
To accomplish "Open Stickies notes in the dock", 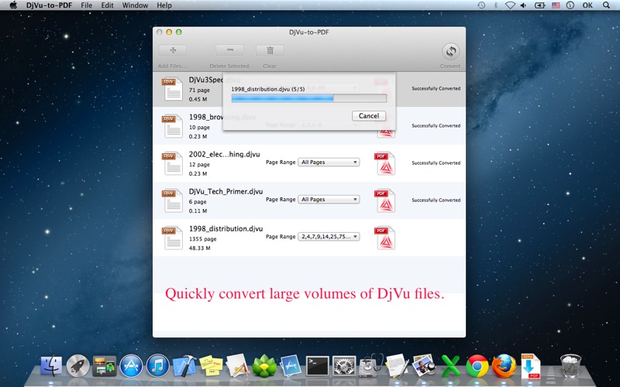I will point(211,365).
